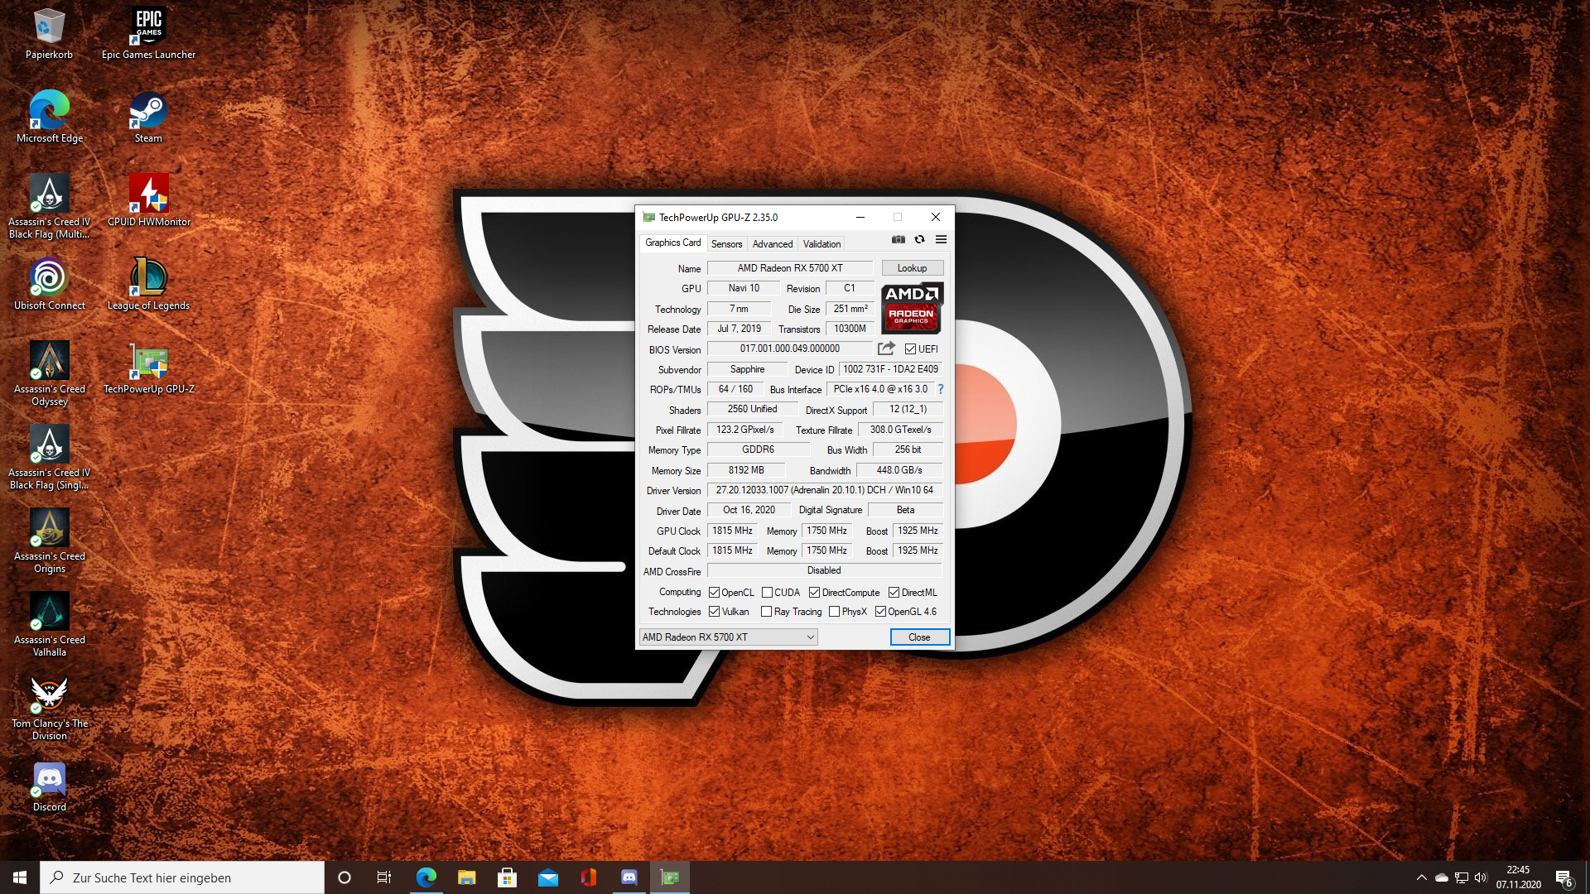The width and height of the screenshot is (1590, 894).
Task: Toggle the OpenCL checkbox
Action: click(714, 593)
